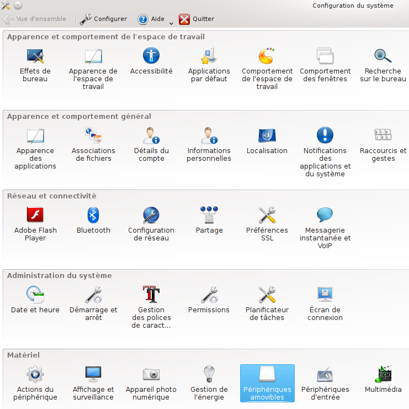The width and height of the screenshot is (409, 409).
Task: Open Affichage et surveillance
Action: (93, 384)
